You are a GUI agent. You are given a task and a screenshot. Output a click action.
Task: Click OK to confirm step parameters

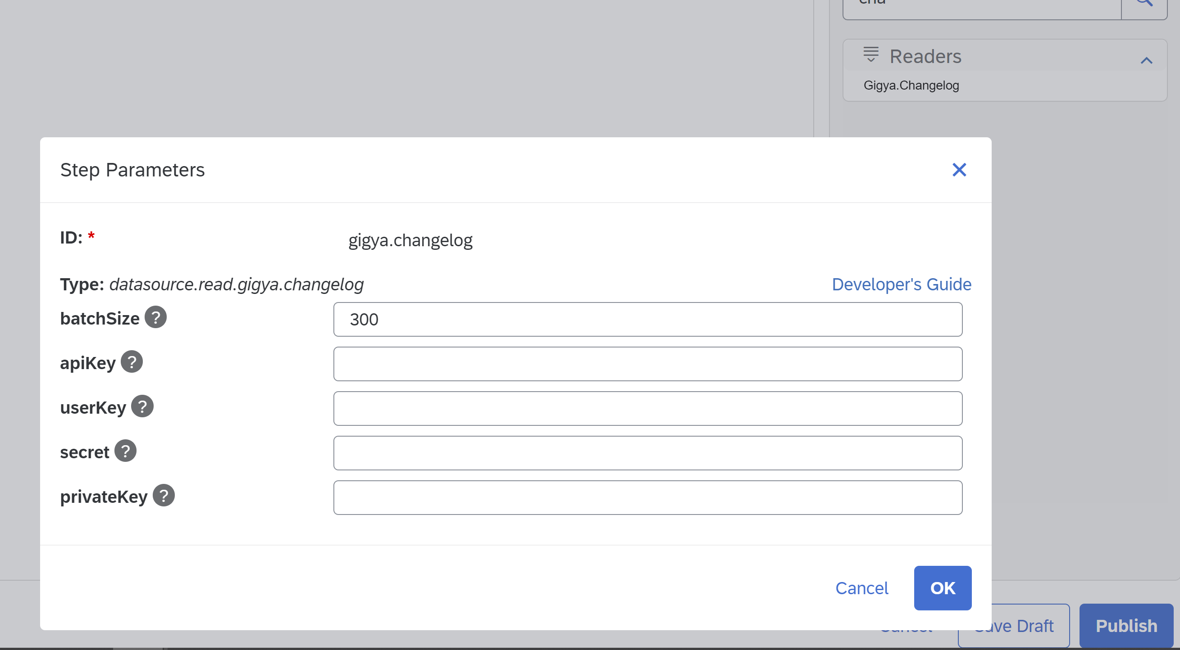click(x=942, y=588)
